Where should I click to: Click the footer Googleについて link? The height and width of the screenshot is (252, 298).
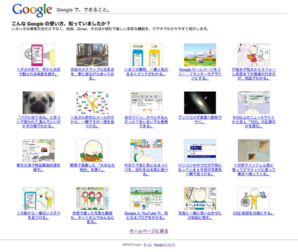tap(164, 245)
